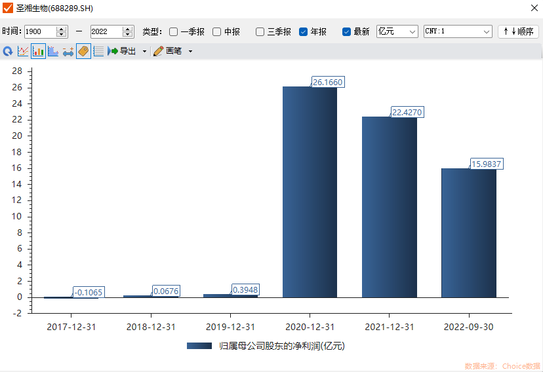Expand the 导出 dropdown arrow

tap(144, 51)
